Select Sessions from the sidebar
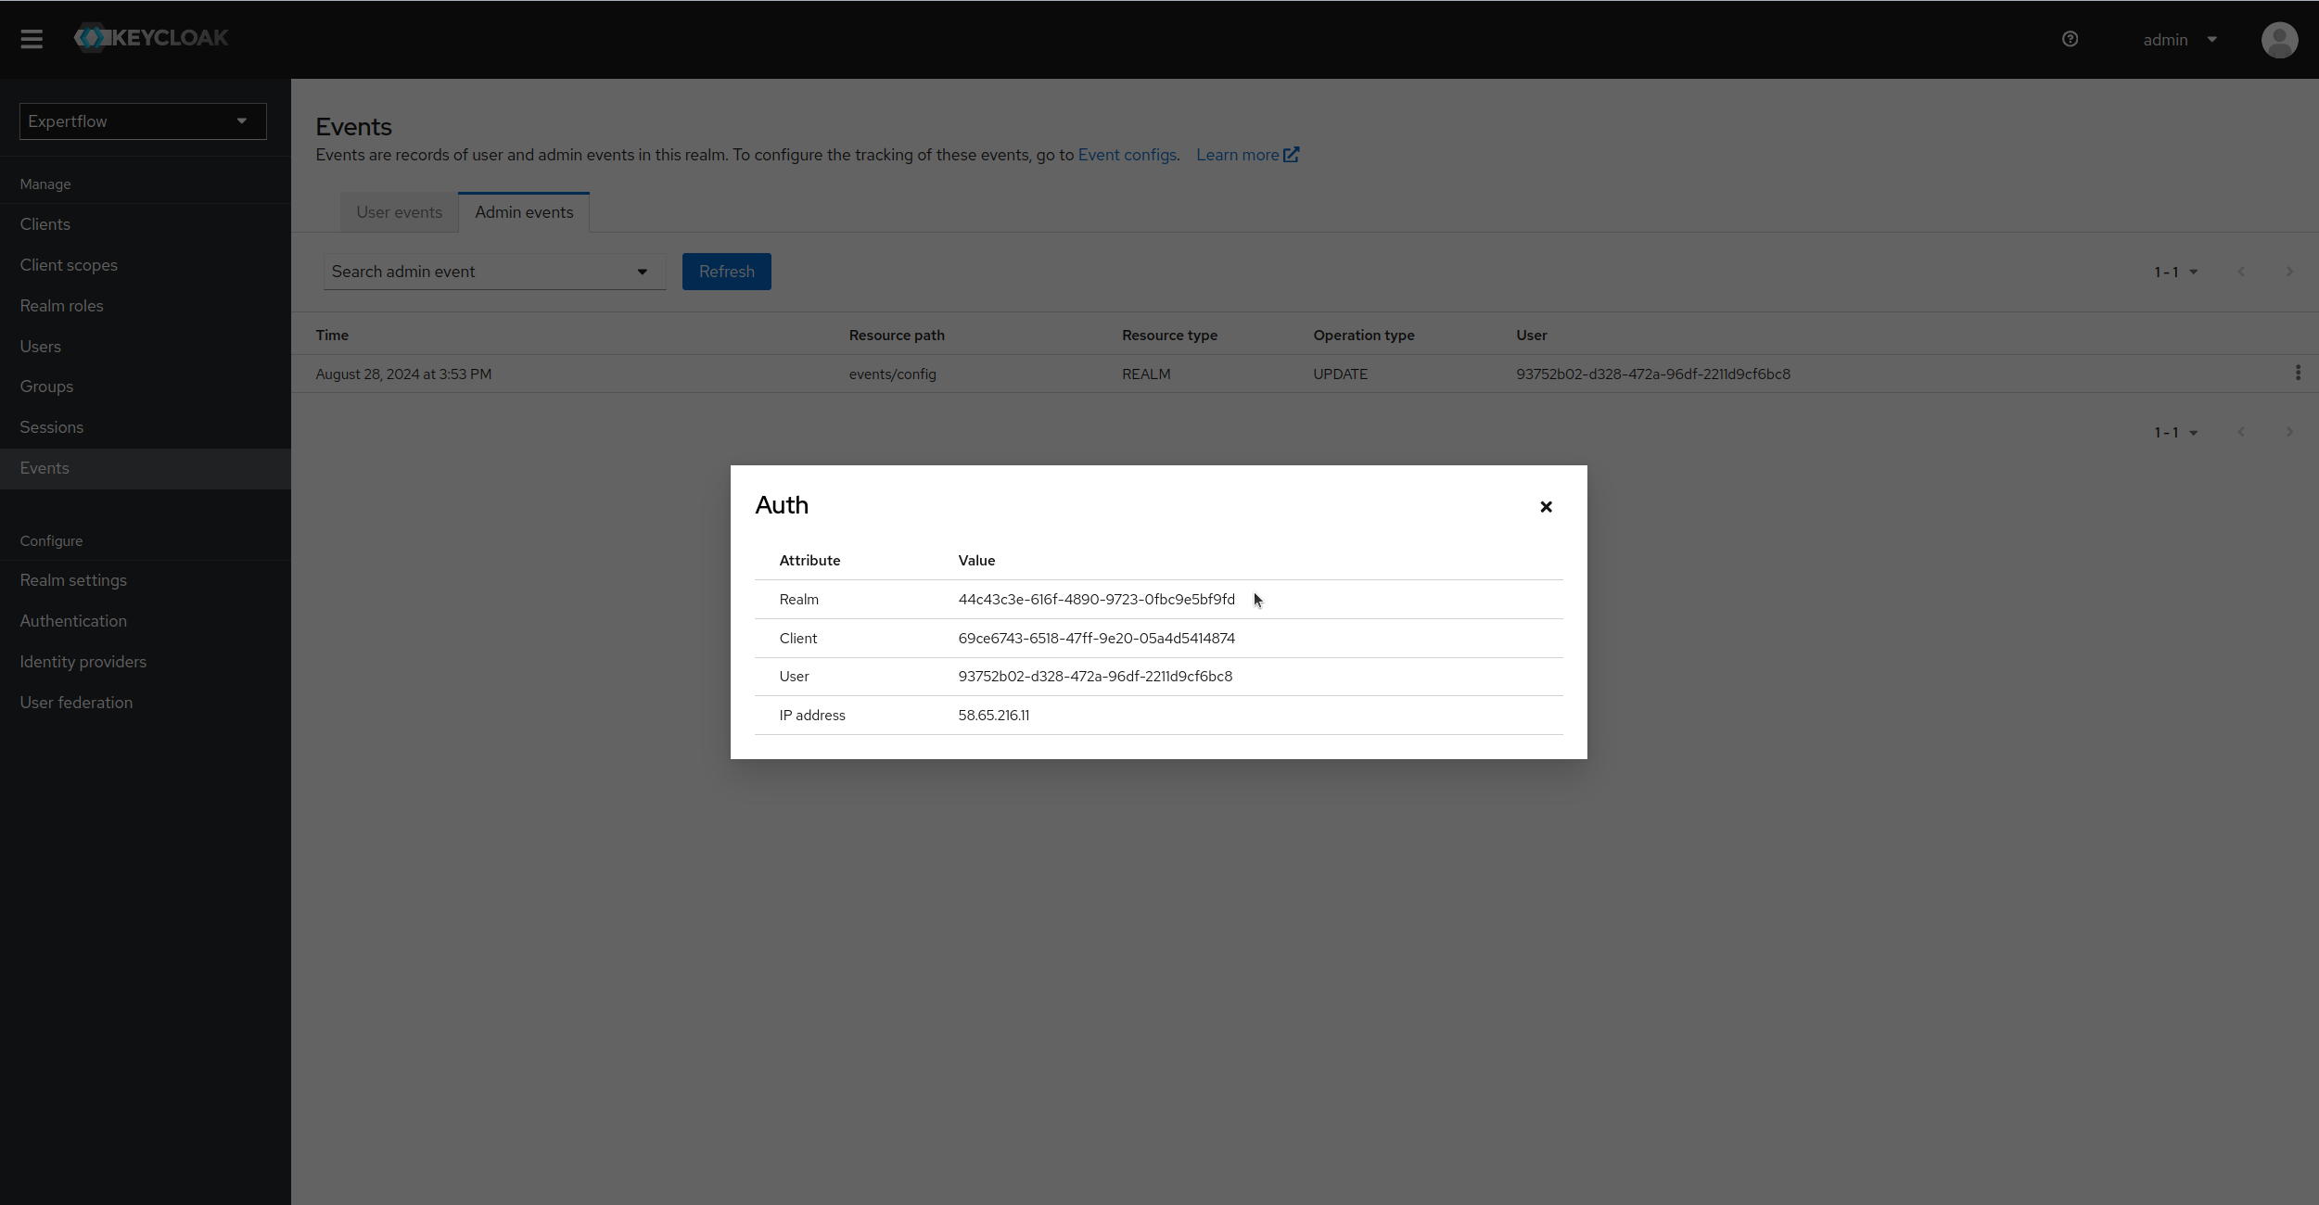 click(51, 426)
